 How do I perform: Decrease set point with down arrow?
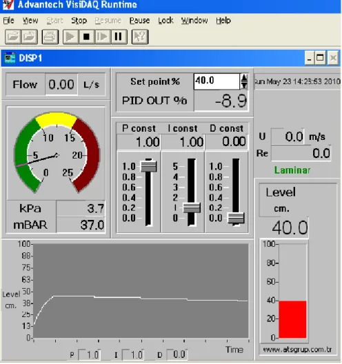[244, 85]
